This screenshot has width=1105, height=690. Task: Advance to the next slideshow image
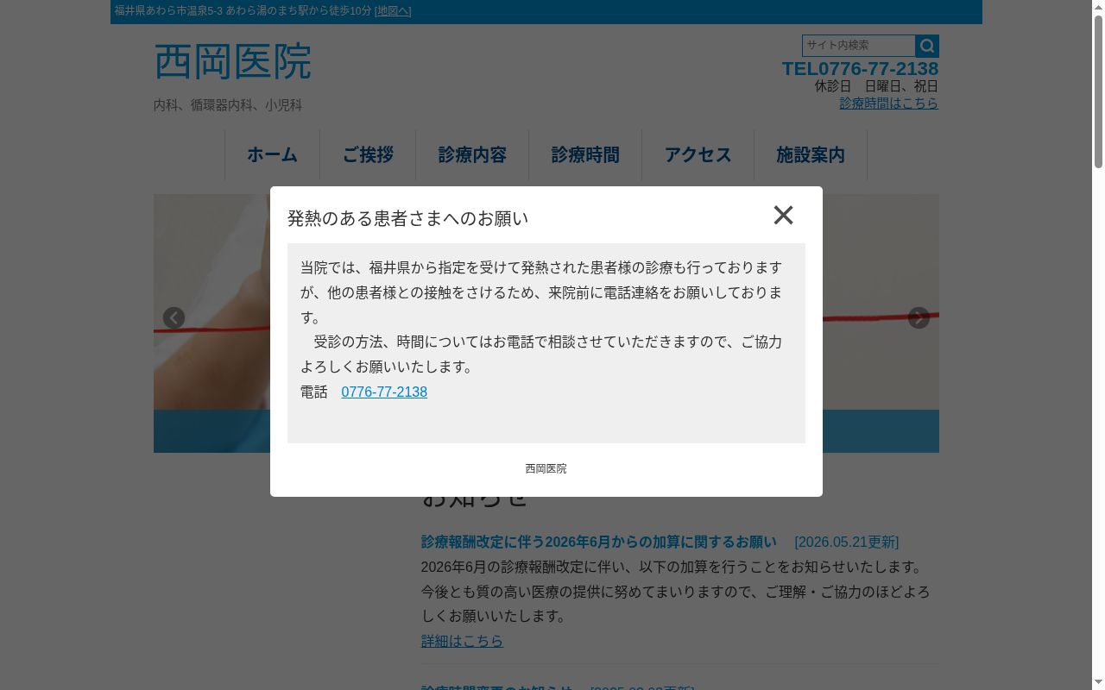coord(919,318)
